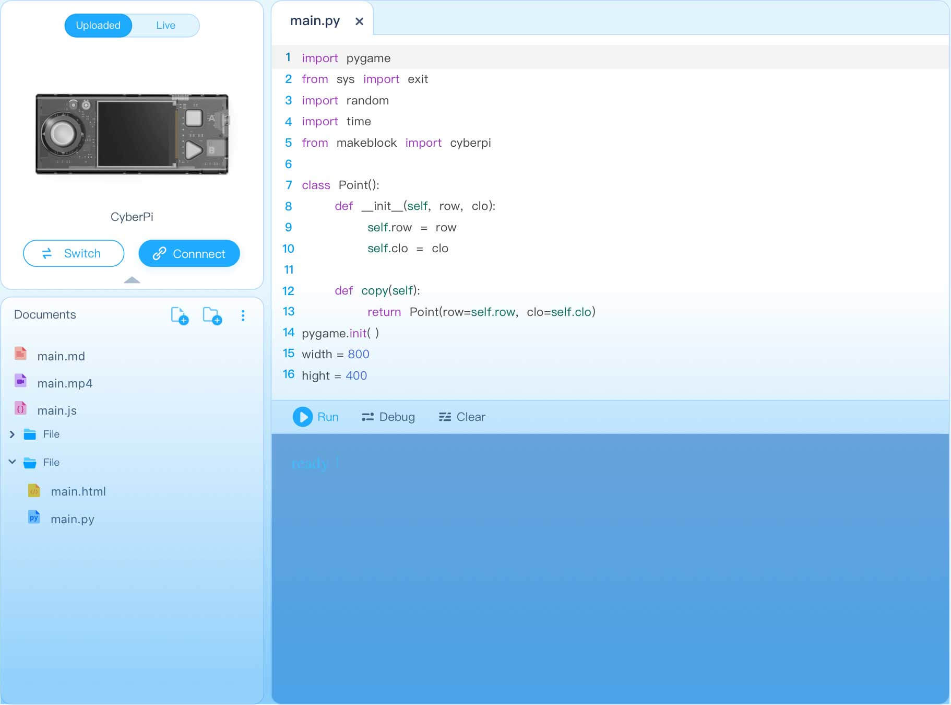Click the Clear icon

[445, 417]
